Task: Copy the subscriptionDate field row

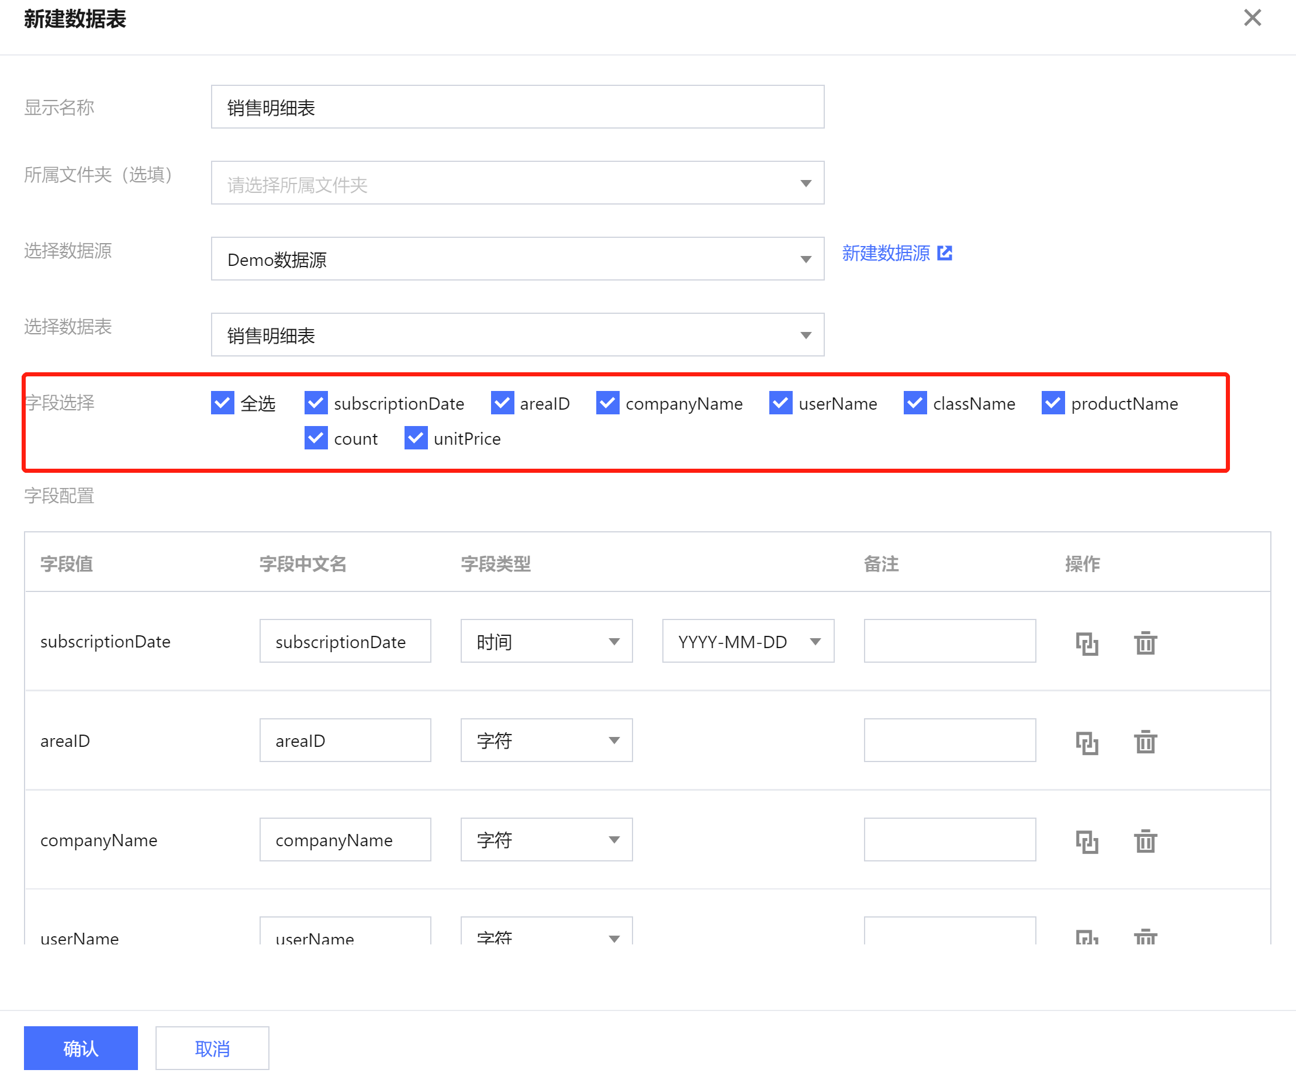Action: (x=1087, y=643)
